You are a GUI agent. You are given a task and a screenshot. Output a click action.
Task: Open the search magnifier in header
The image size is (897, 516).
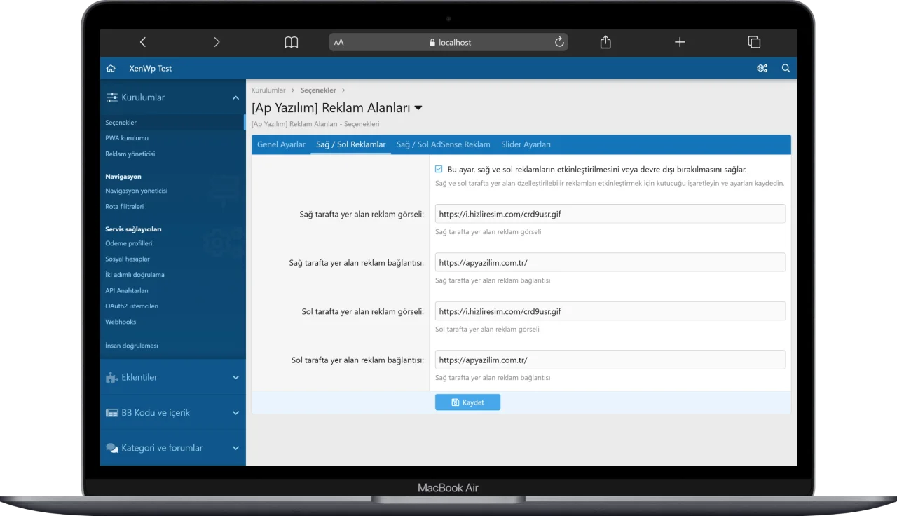tap(786, 69)
